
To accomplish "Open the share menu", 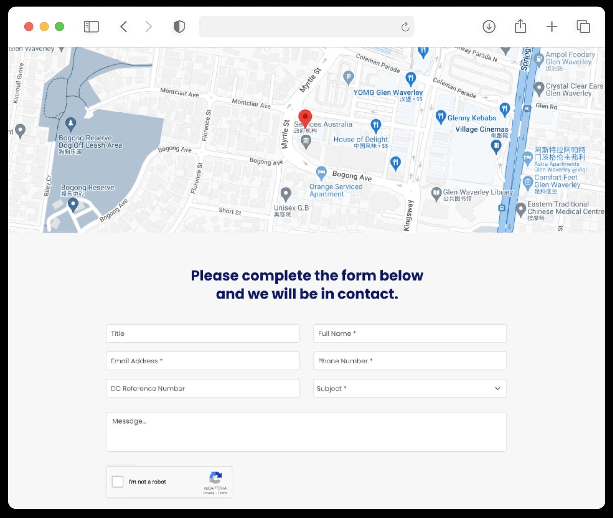I will pyautogui.click(x=520, y=26).
